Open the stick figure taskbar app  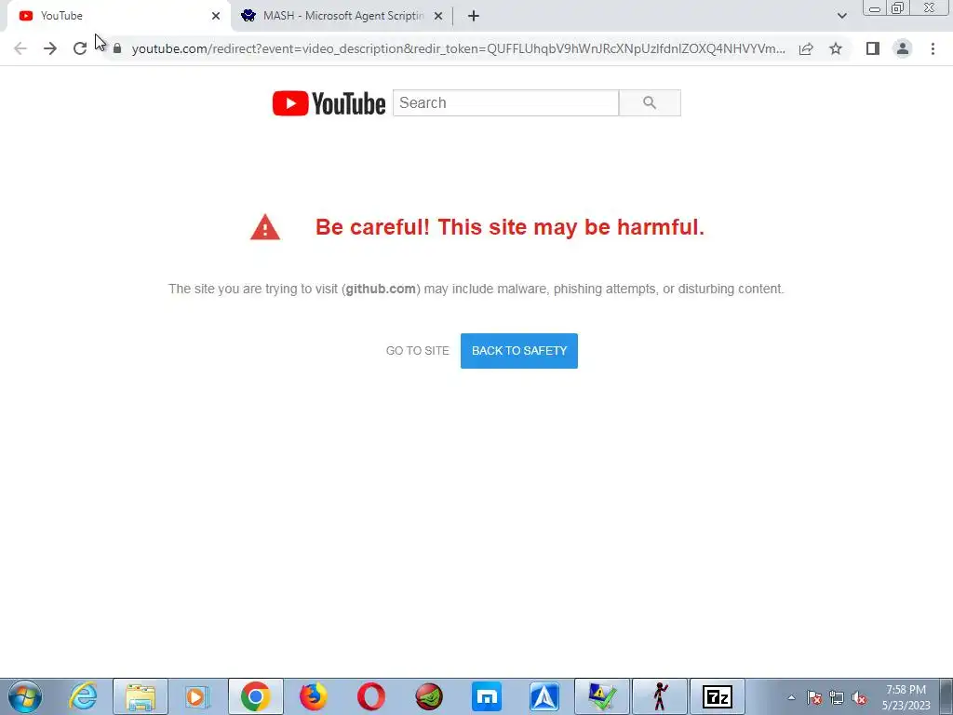660,696
